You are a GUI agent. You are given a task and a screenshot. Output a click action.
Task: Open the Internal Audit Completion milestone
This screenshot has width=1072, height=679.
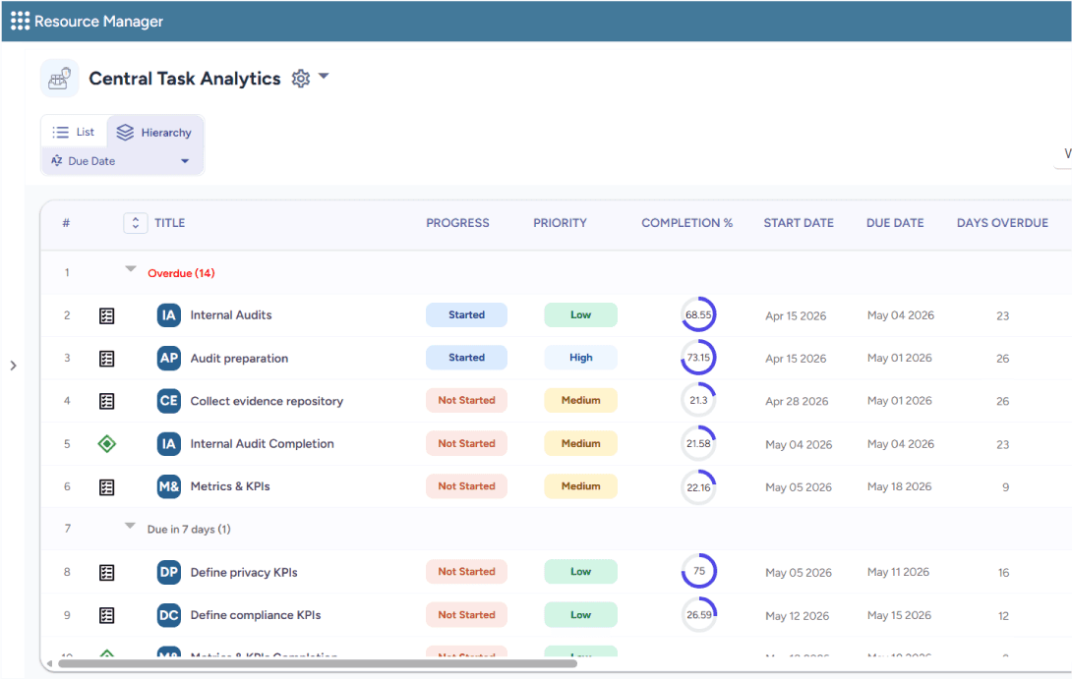coord(262,444)
